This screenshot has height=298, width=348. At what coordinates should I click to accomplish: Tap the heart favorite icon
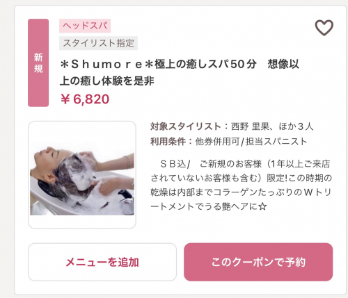[x=324, y=28]
